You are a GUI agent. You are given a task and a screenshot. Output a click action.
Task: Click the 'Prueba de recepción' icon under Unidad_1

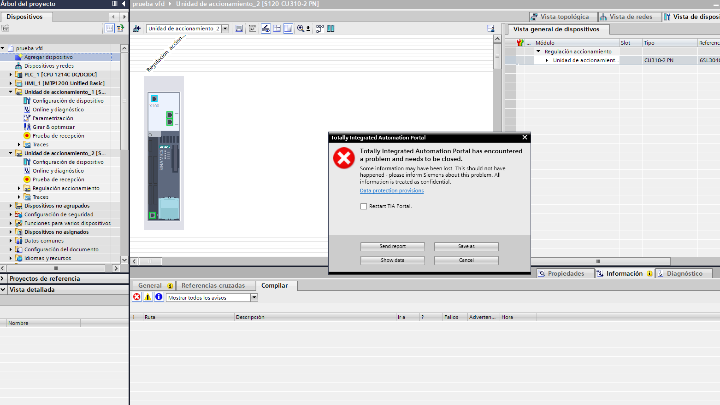coord(27,136)
